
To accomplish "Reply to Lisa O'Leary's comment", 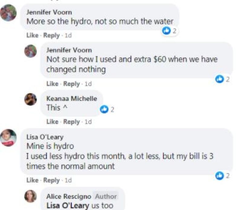I will pos(51,180).
